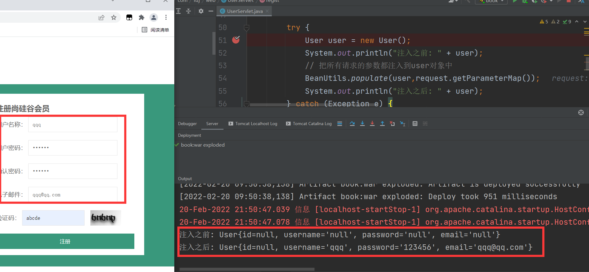Click the Force Step Into red arrow icon

372,124
